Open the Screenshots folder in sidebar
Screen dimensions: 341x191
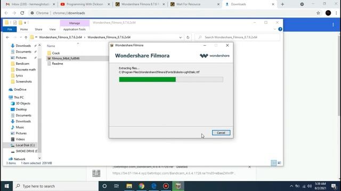pyautogui.click(x=23, y=81)
